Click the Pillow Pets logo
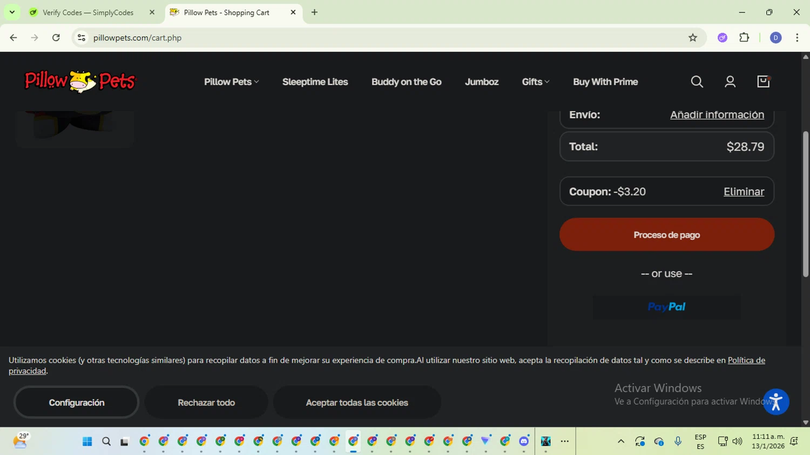The image size is (810, 455). (x=80, y=82)
